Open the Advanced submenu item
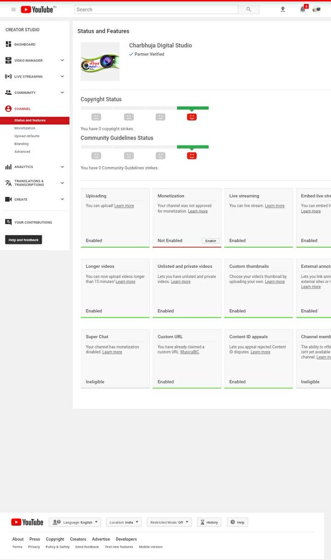The width and height of the screenshot is (331, 560). (22, 152)
